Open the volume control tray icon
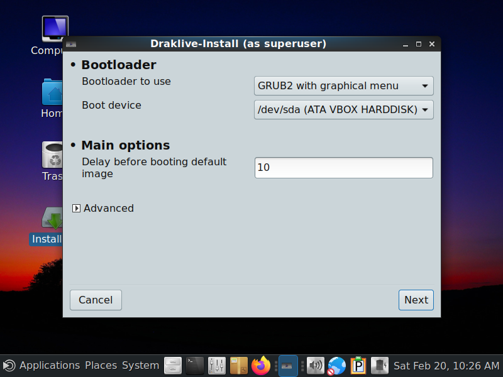This screenshot has width=503, height=377. point(316,366)
